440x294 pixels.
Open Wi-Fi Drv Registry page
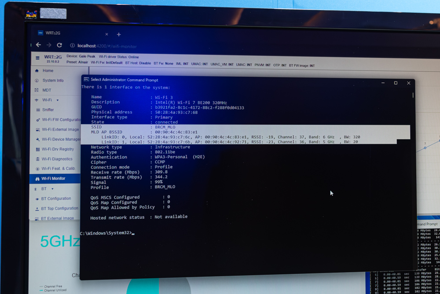(58, 149)
